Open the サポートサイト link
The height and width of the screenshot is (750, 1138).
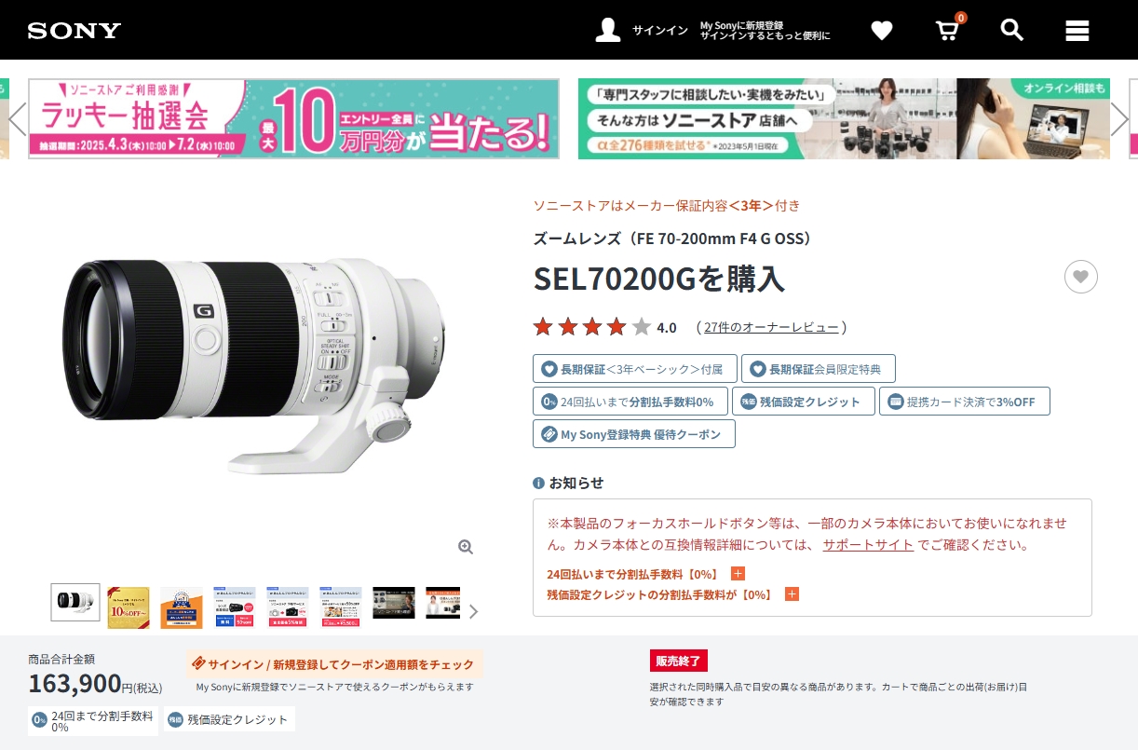pos(868,545)
